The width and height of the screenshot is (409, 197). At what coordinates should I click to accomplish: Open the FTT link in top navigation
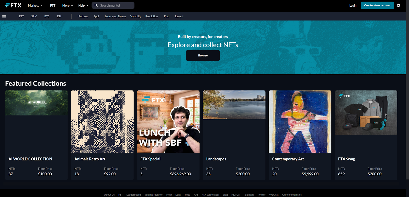pos(53,5)
